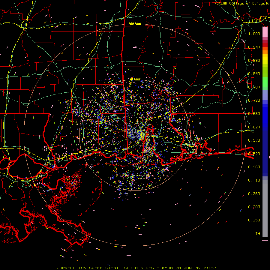Click the 50 NMI range ring label
This screenshot has width=270, height=270.
(x=135, y=79)
